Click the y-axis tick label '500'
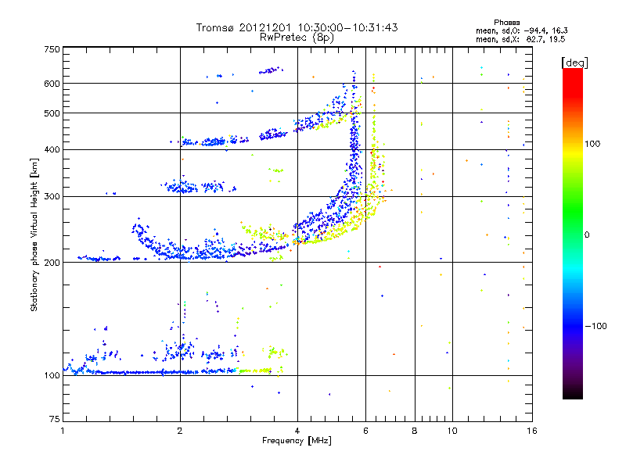The width and height of the screenshot is (626, 469). pos(52,113)
